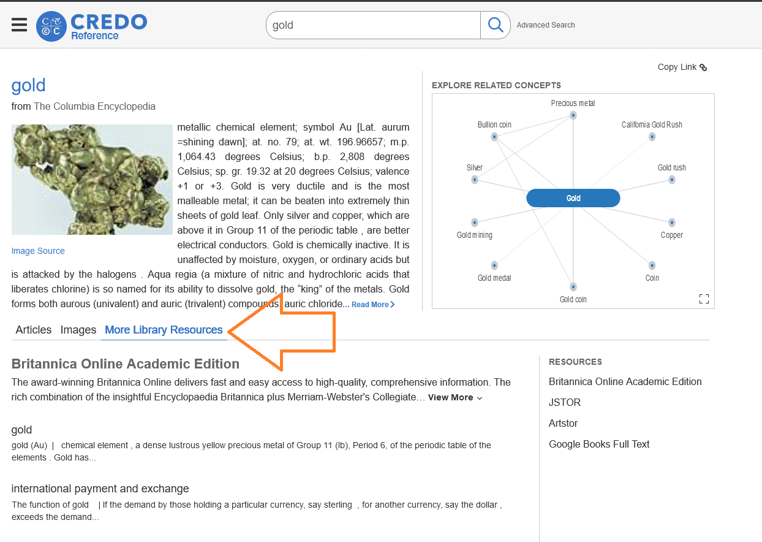Open the Britannica gold result
Image resolution: width=762 pixels, height=542 pixels.
(x=22, y=430)
